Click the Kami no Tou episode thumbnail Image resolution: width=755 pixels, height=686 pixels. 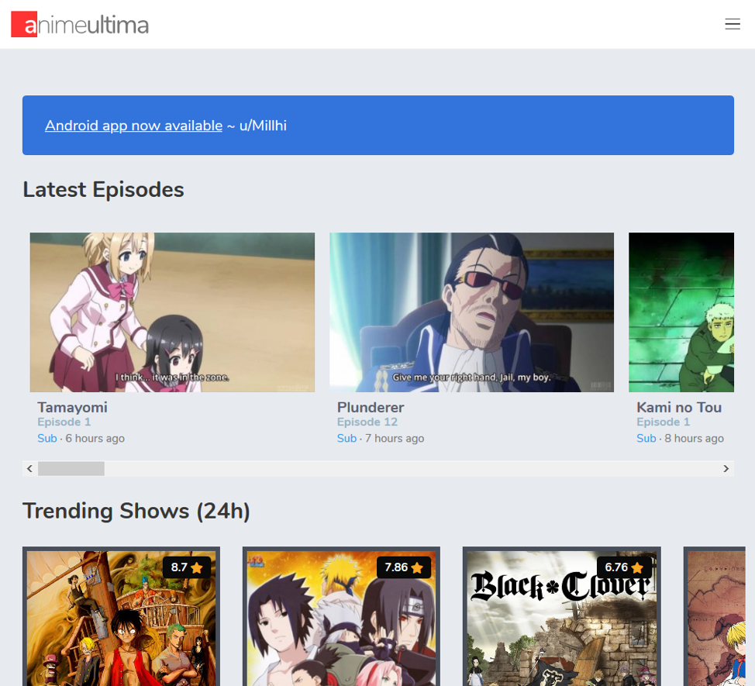pyautogui.click(x=681, y=312)
